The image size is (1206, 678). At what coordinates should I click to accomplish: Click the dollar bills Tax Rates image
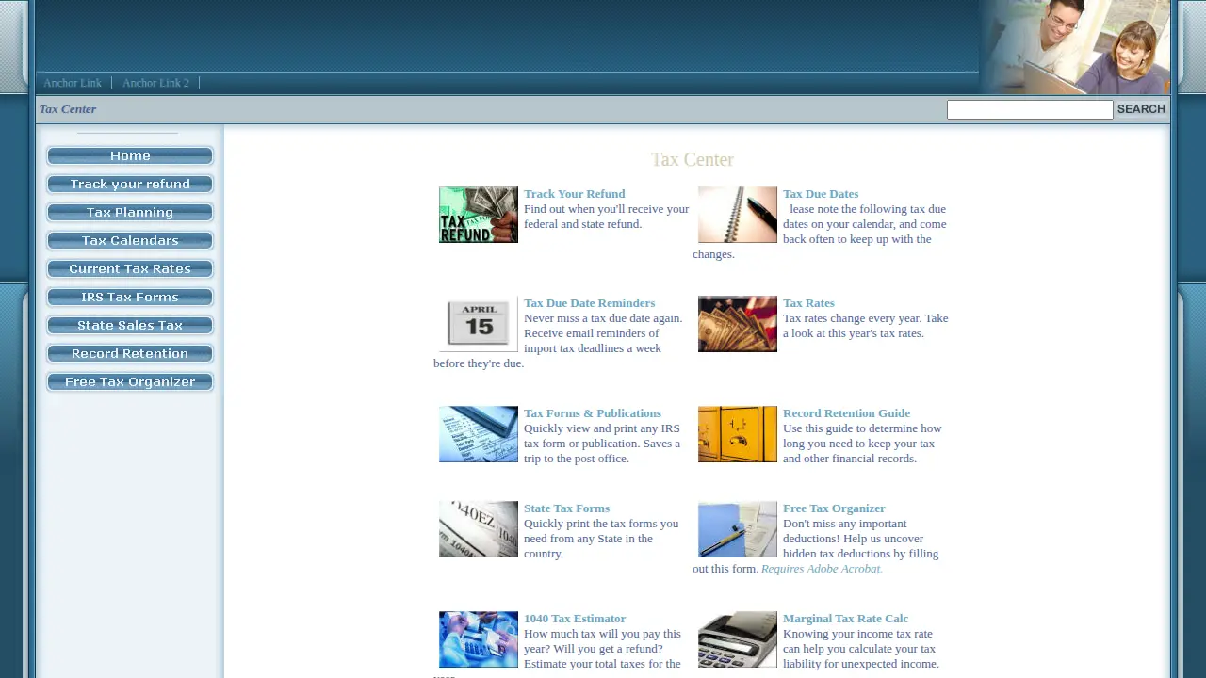(738, 324)
